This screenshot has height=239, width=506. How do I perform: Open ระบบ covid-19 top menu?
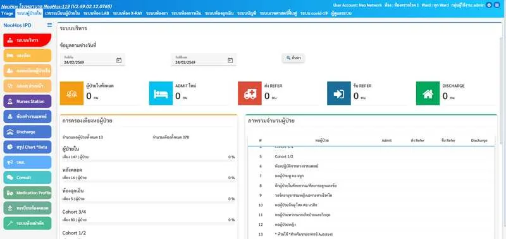[x=314, y=13]
